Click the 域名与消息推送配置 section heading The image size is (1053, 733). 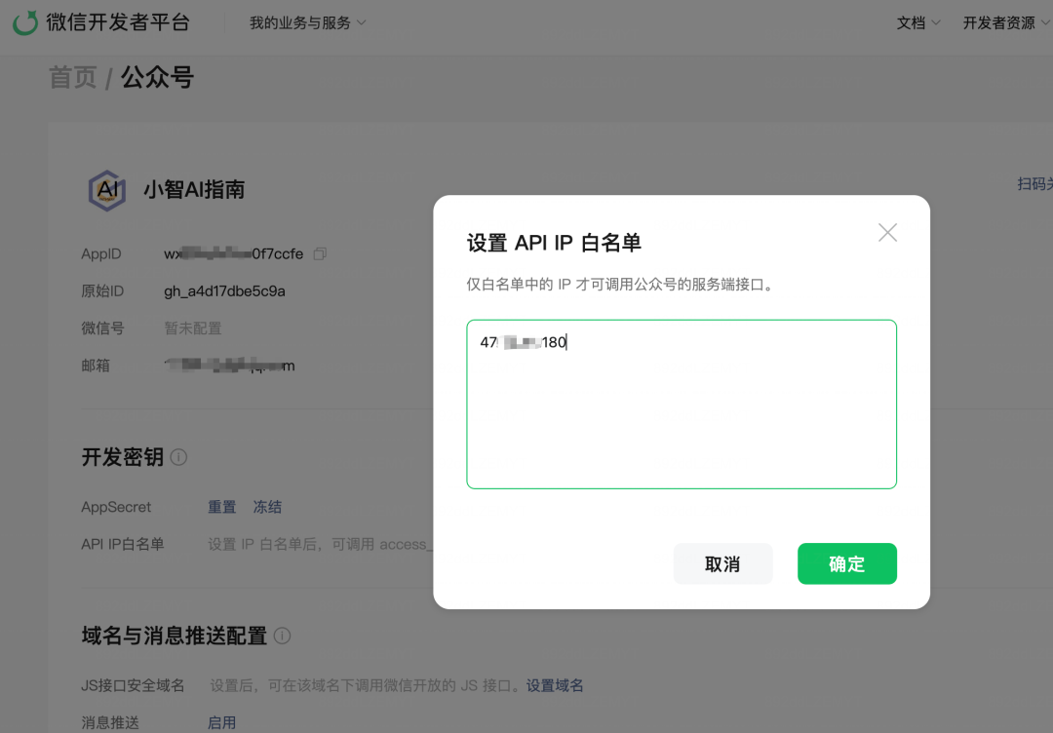pos(174,636)
